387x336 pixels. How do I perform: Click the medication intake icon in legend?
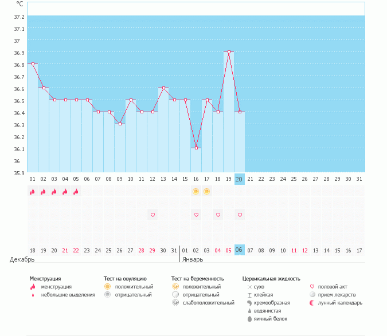pos(312,295)
